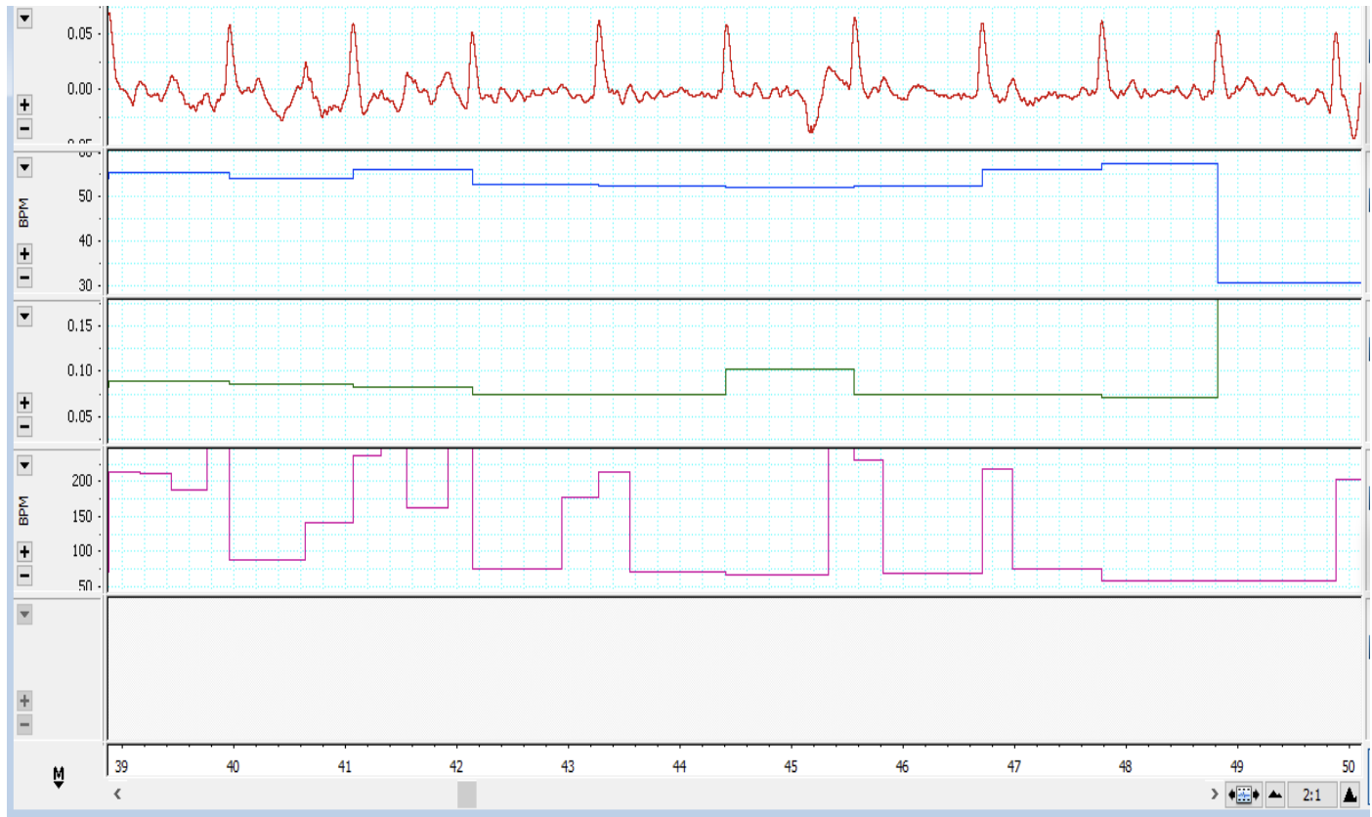Click minus button on blue BPM channel
The image size is (1372, 817).
tap(24, 278)
